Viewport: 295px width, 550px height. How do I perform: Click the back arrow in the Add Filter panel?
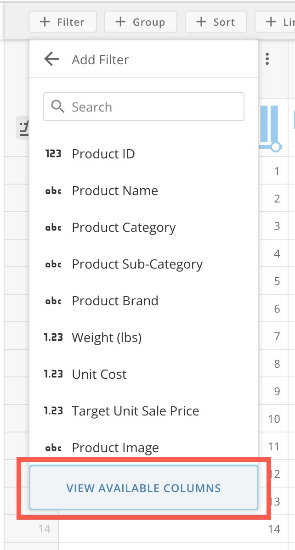click(x=51, y=59)
